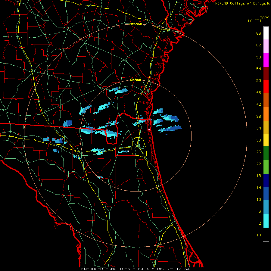Click the '50' legend value
Viewport: 271px width, 271px height.
pyautogui.click(x=259, y=81)
